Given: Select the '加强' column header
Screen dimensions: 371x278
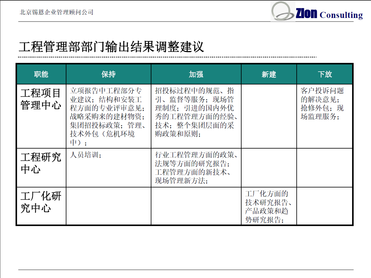Looking at the screenshot, I should coord(196,74).
